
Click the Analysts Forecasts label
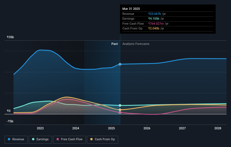pyautogui.click(x=136, y=44)
